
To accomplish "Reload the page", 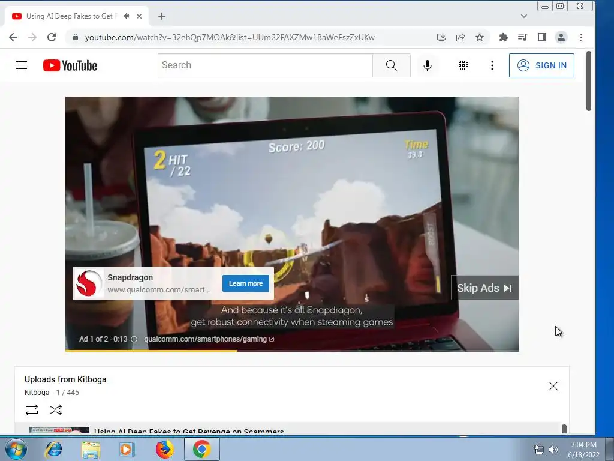I will point(52,37).
